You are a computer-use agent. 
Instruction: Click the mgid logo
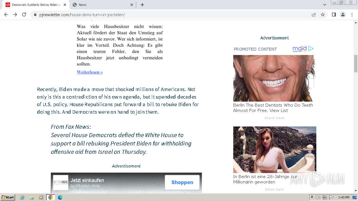300,49
